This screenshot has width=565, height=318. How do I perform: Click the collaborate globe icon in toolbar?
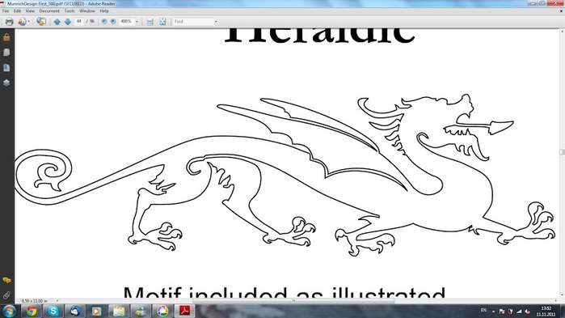[41, 22]
